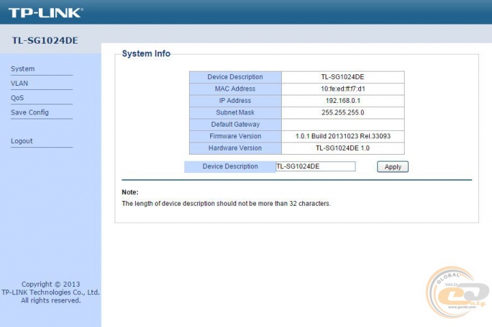Click the System Info heading

pos(146,54)
